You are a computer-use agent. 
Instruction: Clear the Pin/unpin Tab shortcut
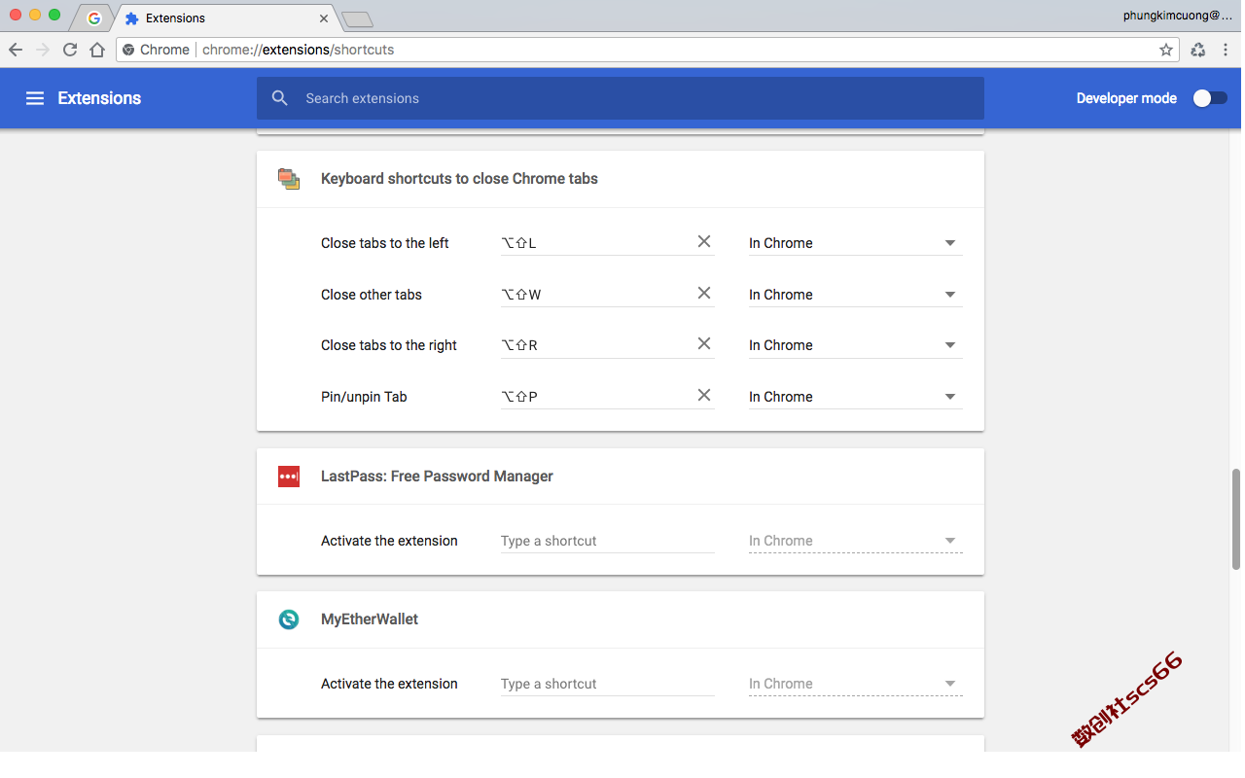coord(704,396)
